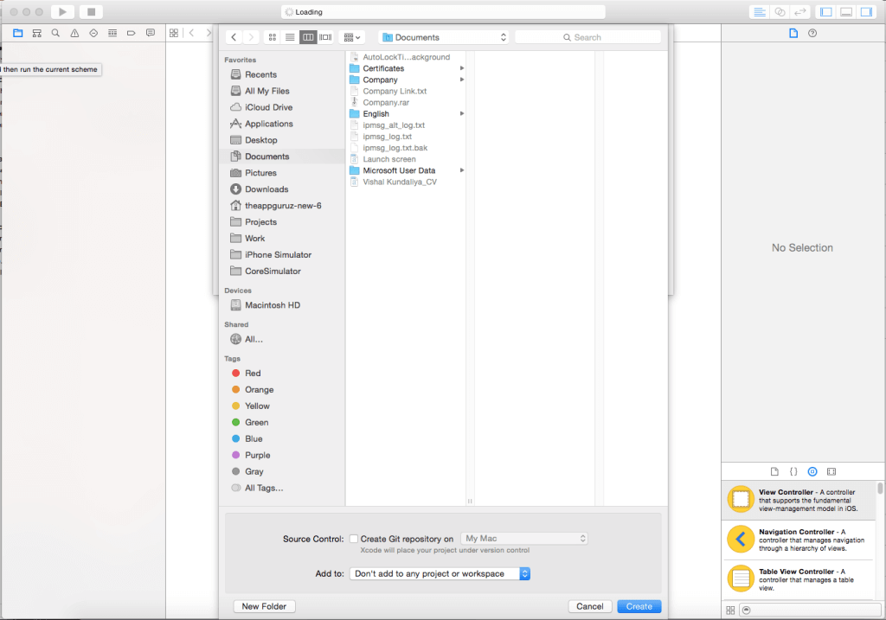Click the Search field in dialog
This screenshot has height=620, width=886.
pyautogui.click(x=588, y=37)
